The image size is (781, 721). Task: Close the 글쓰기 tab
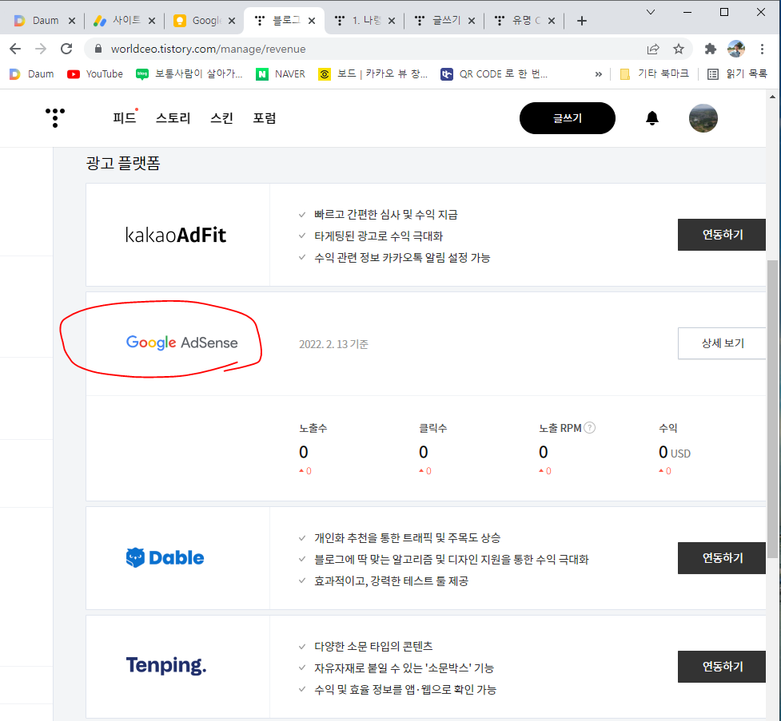pyautogui.click(x=472, y=21)
